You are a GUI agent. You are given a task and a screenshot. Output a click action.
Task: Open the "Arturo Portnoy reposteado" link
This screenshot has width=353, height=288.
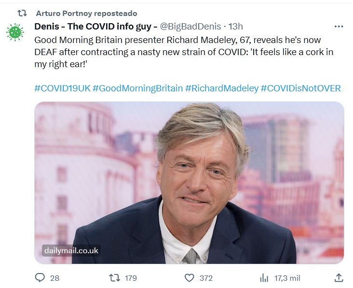click(86, 13)
